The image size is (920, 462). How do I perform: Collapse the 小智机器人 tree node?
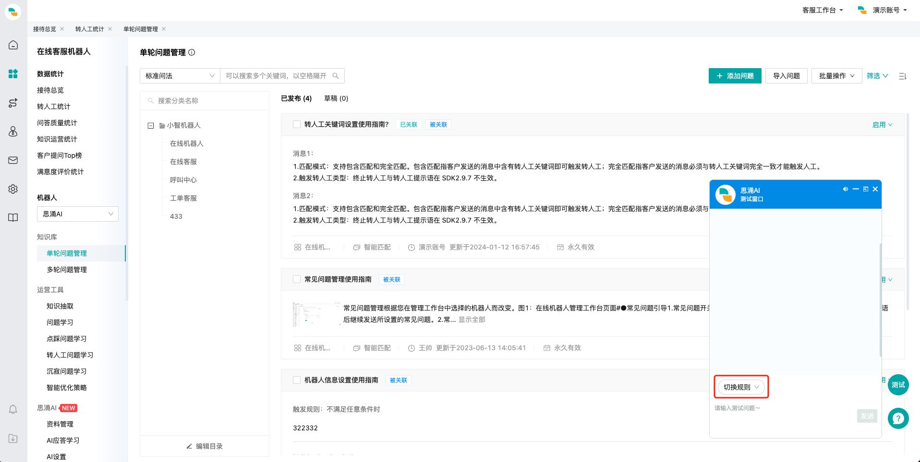coord(151,126)
